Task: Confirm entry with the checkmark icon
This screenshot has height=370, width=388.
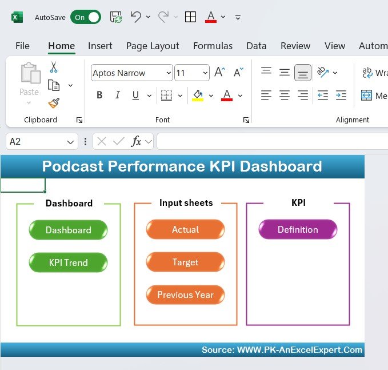Action: tap(118, 142)
